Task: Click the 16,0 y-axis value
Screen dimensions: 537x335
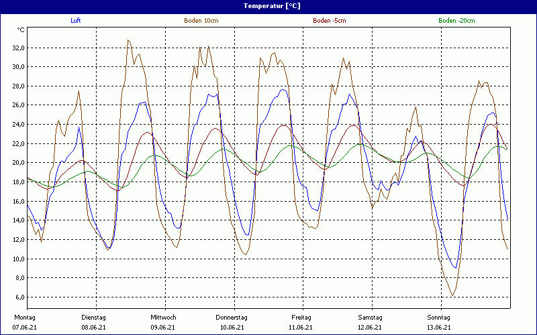Action: [x=18, y=201]
